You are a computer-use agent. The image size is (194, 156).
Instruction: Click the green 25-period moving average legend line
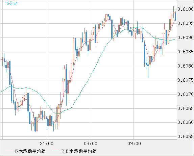pos(55,151)
